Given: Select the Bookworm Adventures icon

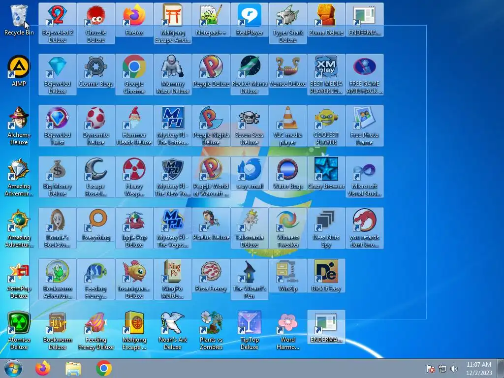Looking at the screenshot, I should pyautogui.click(x=57, y=280).
